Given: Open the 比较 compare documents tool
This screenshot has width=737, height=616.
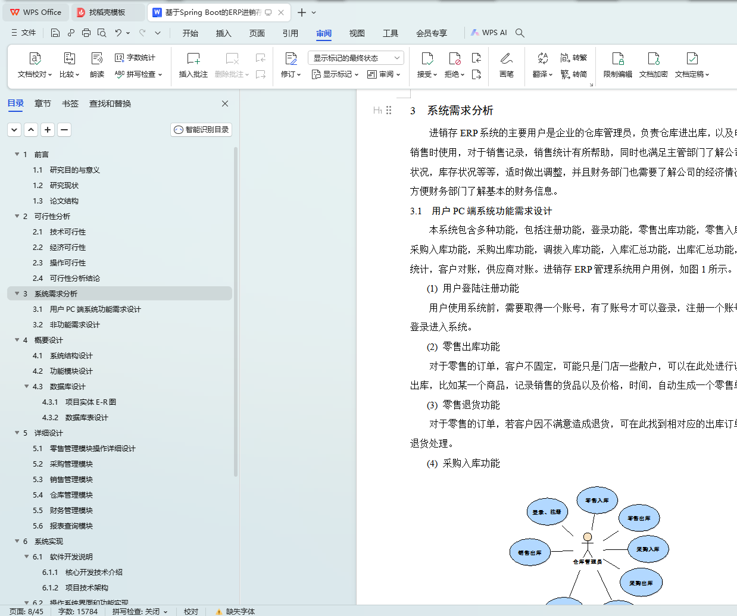Looking at the screenshot, I should coord(69,65).
